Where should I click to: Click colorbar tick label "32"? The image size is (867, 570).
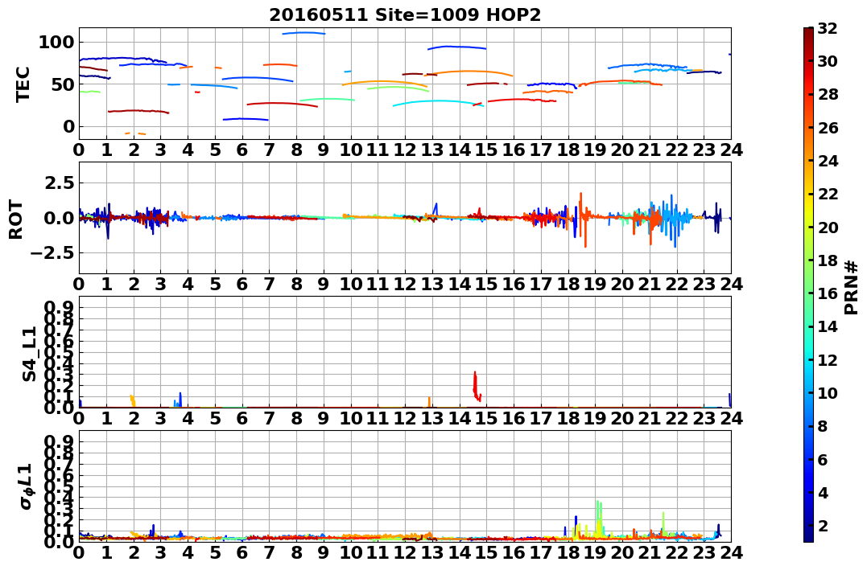(x=828, y=28)
